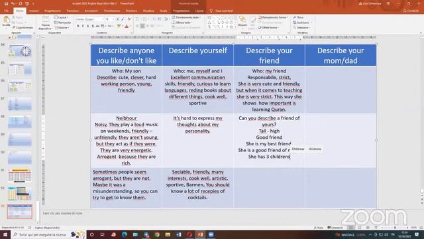Toggle text Shadow formatting button
Viewport: 424px width, 239px height.
point(93,26)
